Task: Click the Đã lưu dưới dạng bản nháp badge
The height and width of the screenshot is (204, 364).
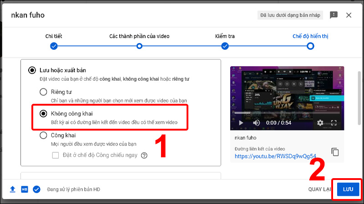Action: [x=290, y=15]
